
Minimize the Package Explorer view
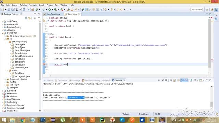point(35,14)
